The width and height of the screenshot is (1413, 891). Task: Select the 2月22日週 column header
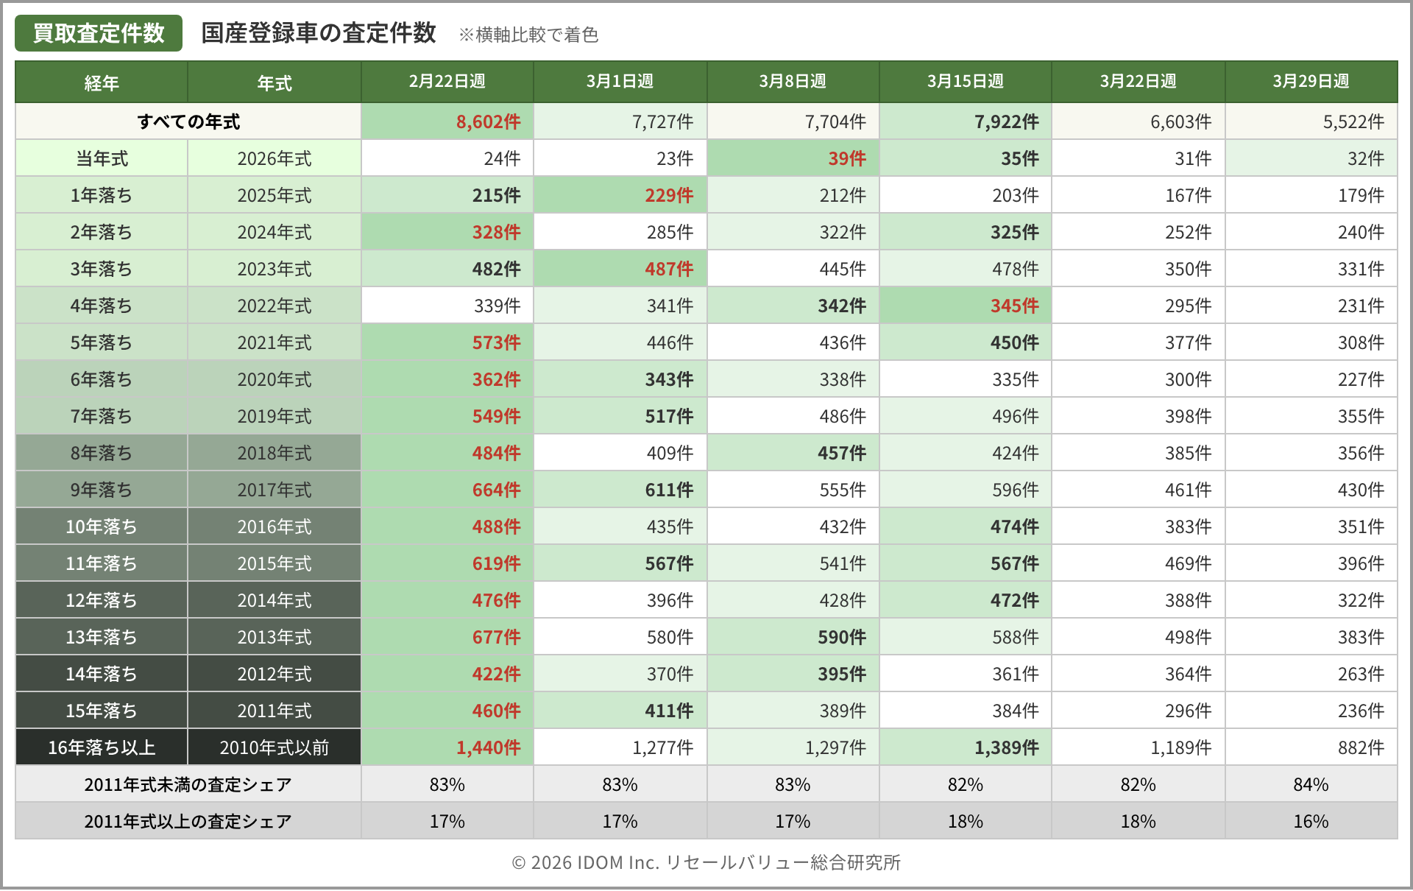click(447, 82)
